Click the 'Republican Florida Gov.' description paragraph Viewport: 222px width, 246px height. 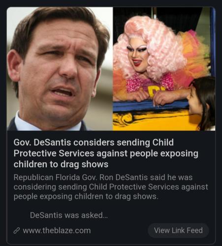pos(111,187)
